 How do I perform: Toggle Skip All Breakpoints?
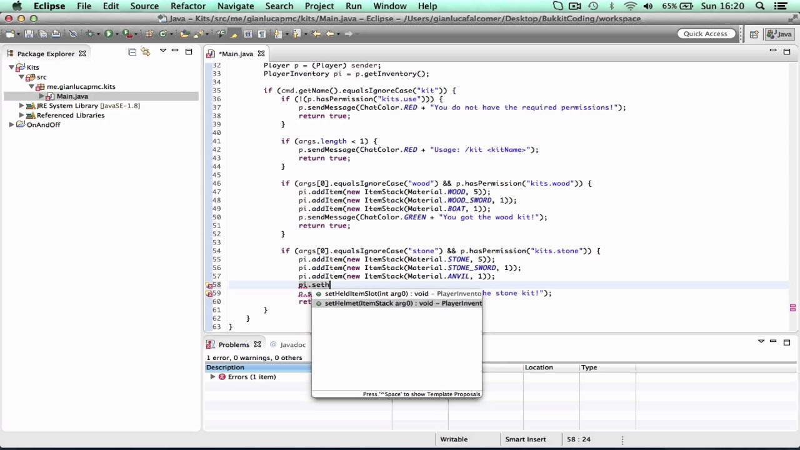coord(73,34)
